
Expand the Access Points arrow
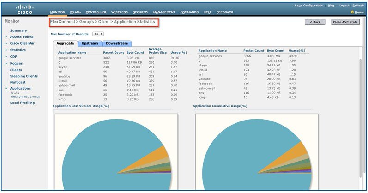tap(6, 37)
